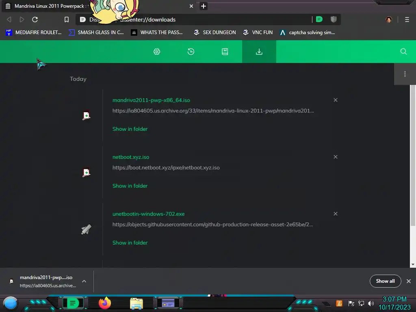Open the user profile avatar
Image resolution: width=416 pixels, height=312 pixels.
pyautogui.click(x=389, y=19)
